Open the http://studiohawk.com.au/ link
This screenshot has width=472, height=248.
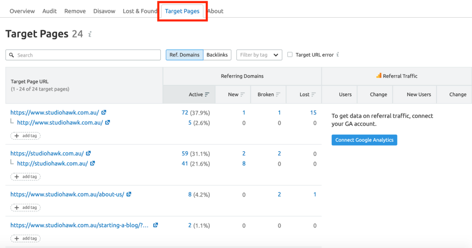pyautogui.click(x=52, y=164)
